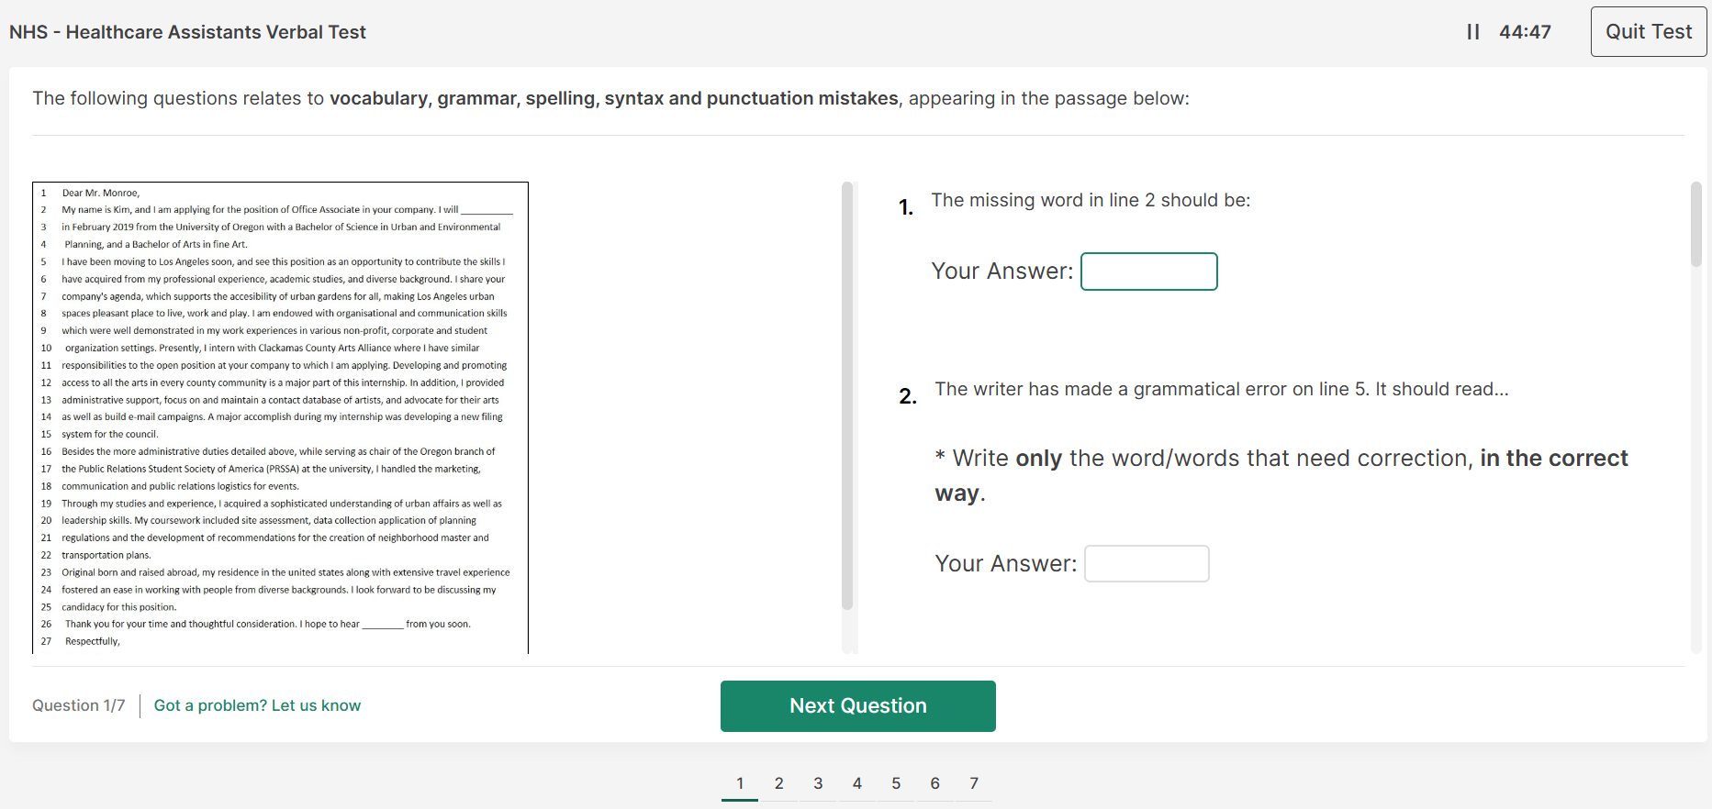The height and width of the screenshot is (809, 1712).
Task: Click the NHS Healthcare Assistants Verbal Test title
Action: [x=187, y=32]
